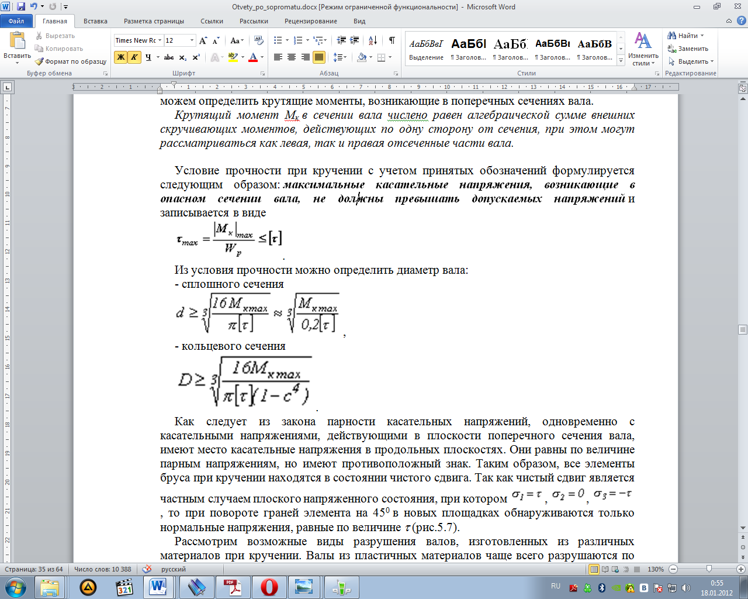
Task: Open Найти dropdown arrow
Action: point(702,36)
